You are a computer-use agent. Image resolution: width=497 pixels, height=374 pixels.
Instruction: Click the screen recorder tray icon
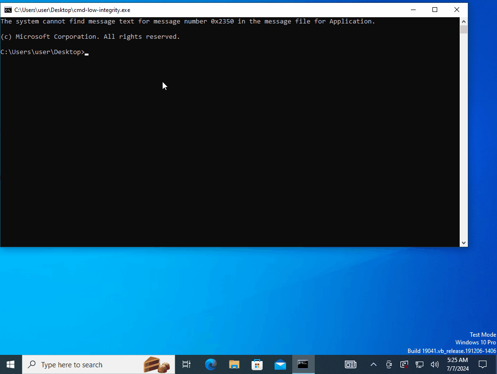(x=404, y=364)
